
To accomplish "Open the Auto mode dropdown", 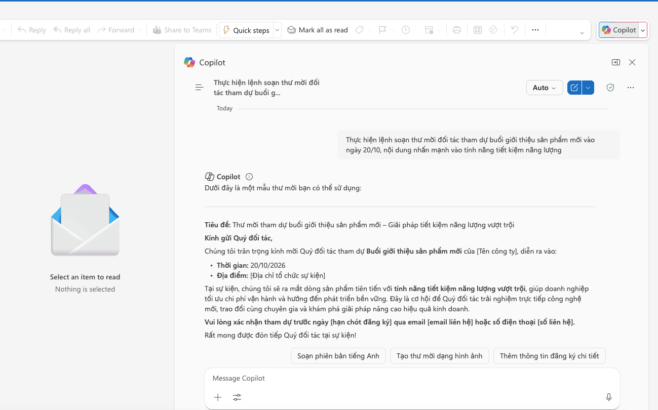I will [x=545, y=88].
